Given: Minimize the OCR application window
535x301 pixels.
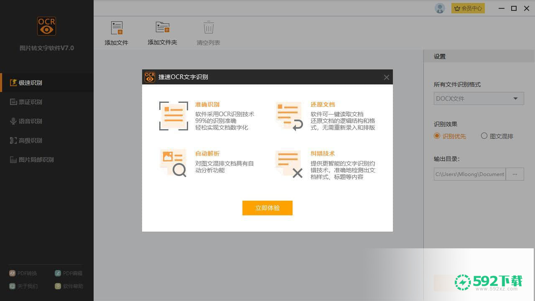Looking at the screenshot, I should pos(501,8).
